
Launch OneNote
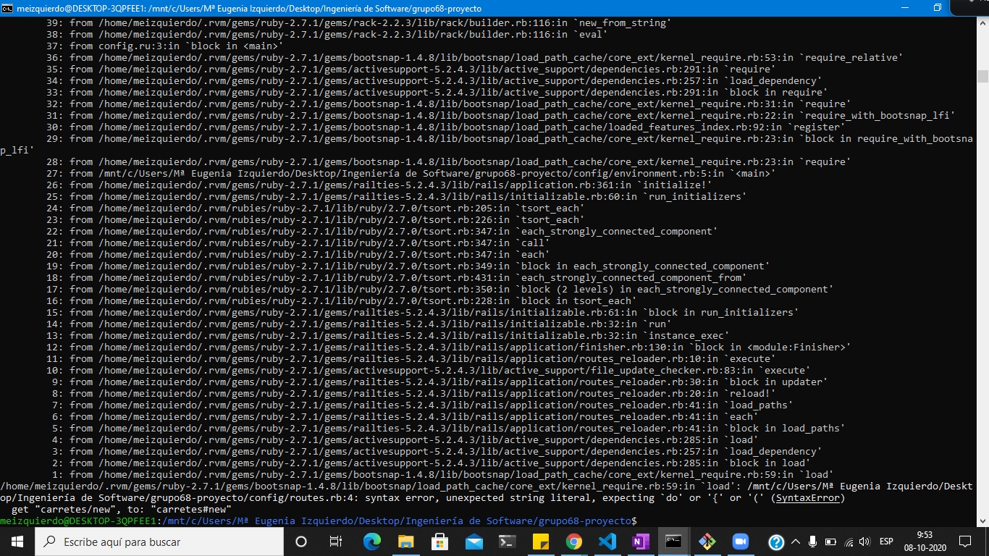click(640, 542)
